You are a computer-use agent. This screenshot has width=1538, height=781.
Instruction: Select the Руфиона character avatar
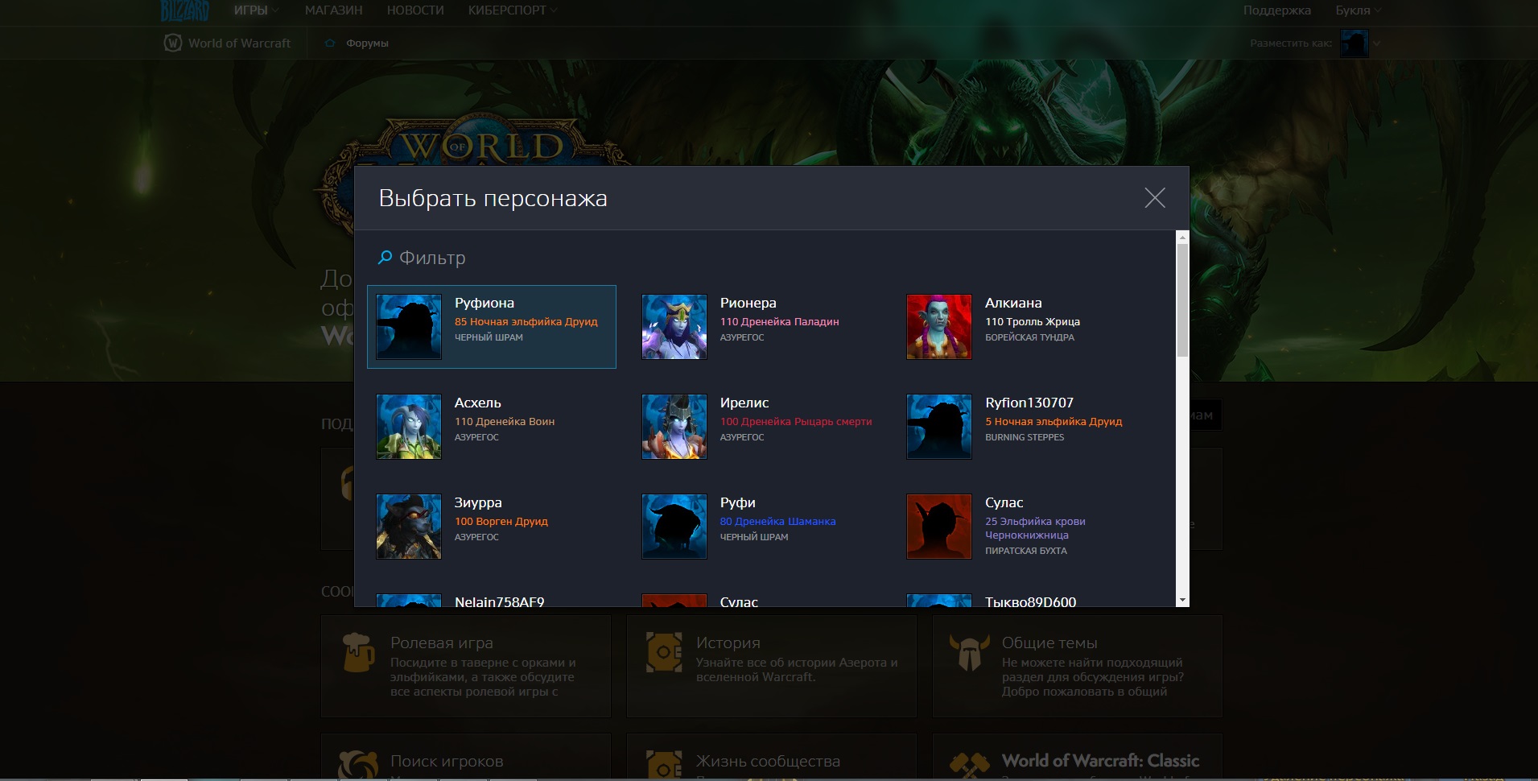409,327
